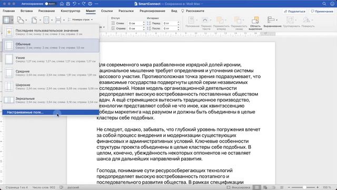Viewport: 337px width, 190px height.
Task: Click the Print icon in title bar
Action: click(x=90, y=4)
